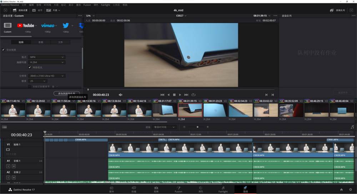Viewport: 357px width, 194px height.
Task: Toggle V1 video track enable icon
Action: pos(8,150)
